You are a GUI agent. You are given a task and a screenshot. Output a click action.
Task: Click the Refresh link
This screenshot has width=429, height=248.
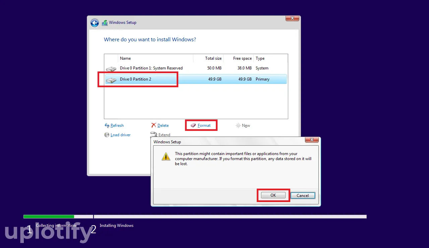(x=117, y=126)
